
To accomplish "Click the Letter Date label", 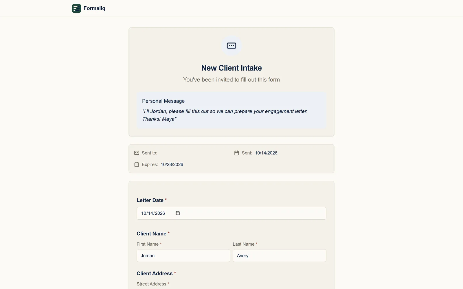I will coord(150,200).
